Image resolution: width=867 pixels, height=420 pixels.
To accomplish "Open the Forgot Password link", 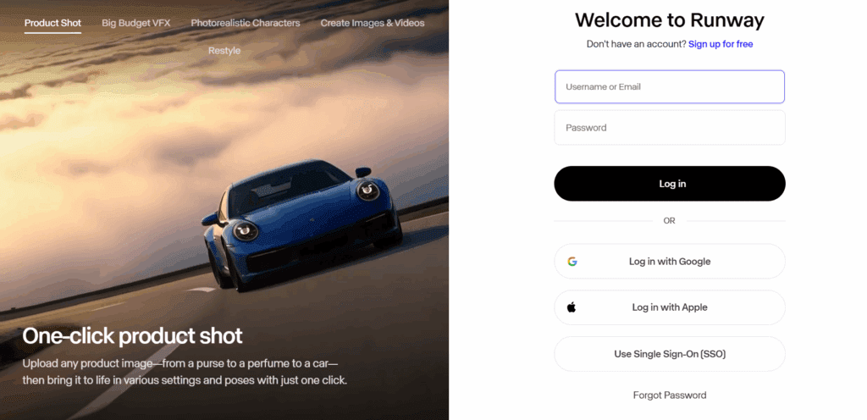I will pyautogui.click(x=670, y=395).
